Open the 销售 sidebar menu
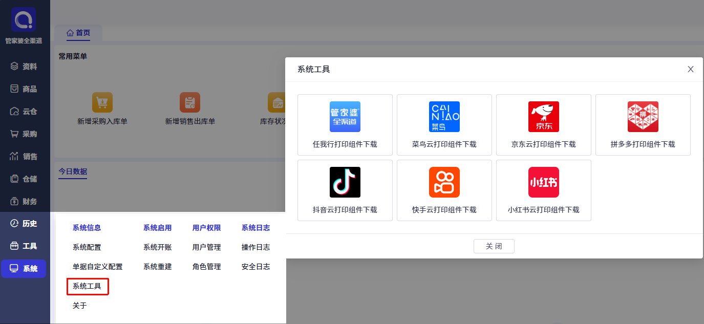The image size is (704, 324). click(x=24, y=157)
